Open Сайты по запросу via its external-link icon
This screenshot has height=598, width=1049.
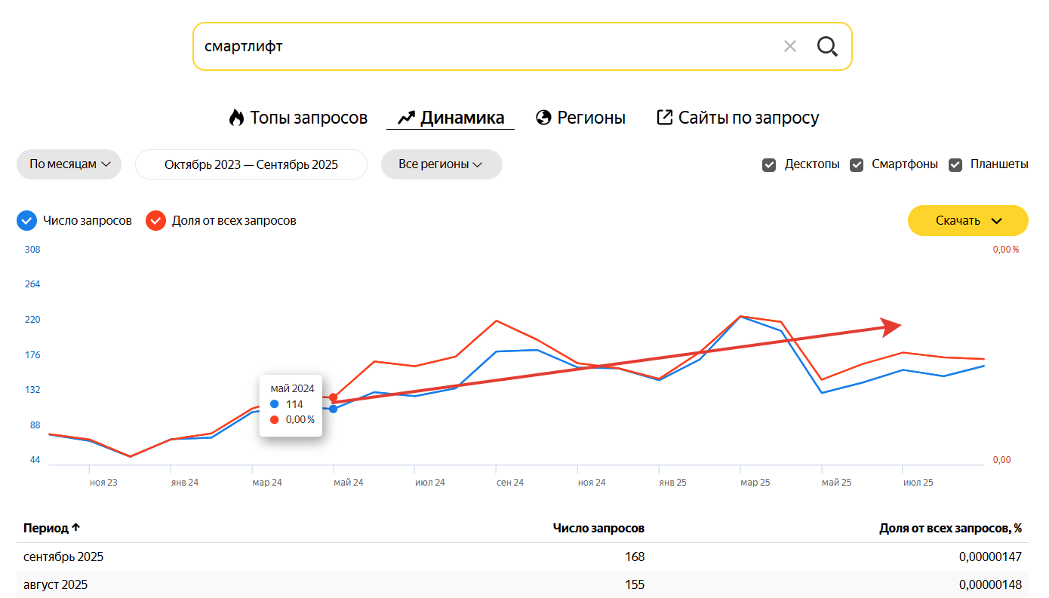click(x=665, y=117)
